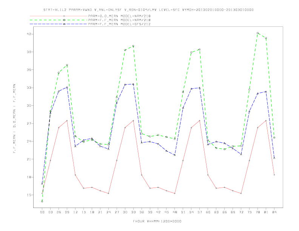This screenshot has height=231, width=299.
Task: Click y-axis tick label 27
Action: click(29, 123)
